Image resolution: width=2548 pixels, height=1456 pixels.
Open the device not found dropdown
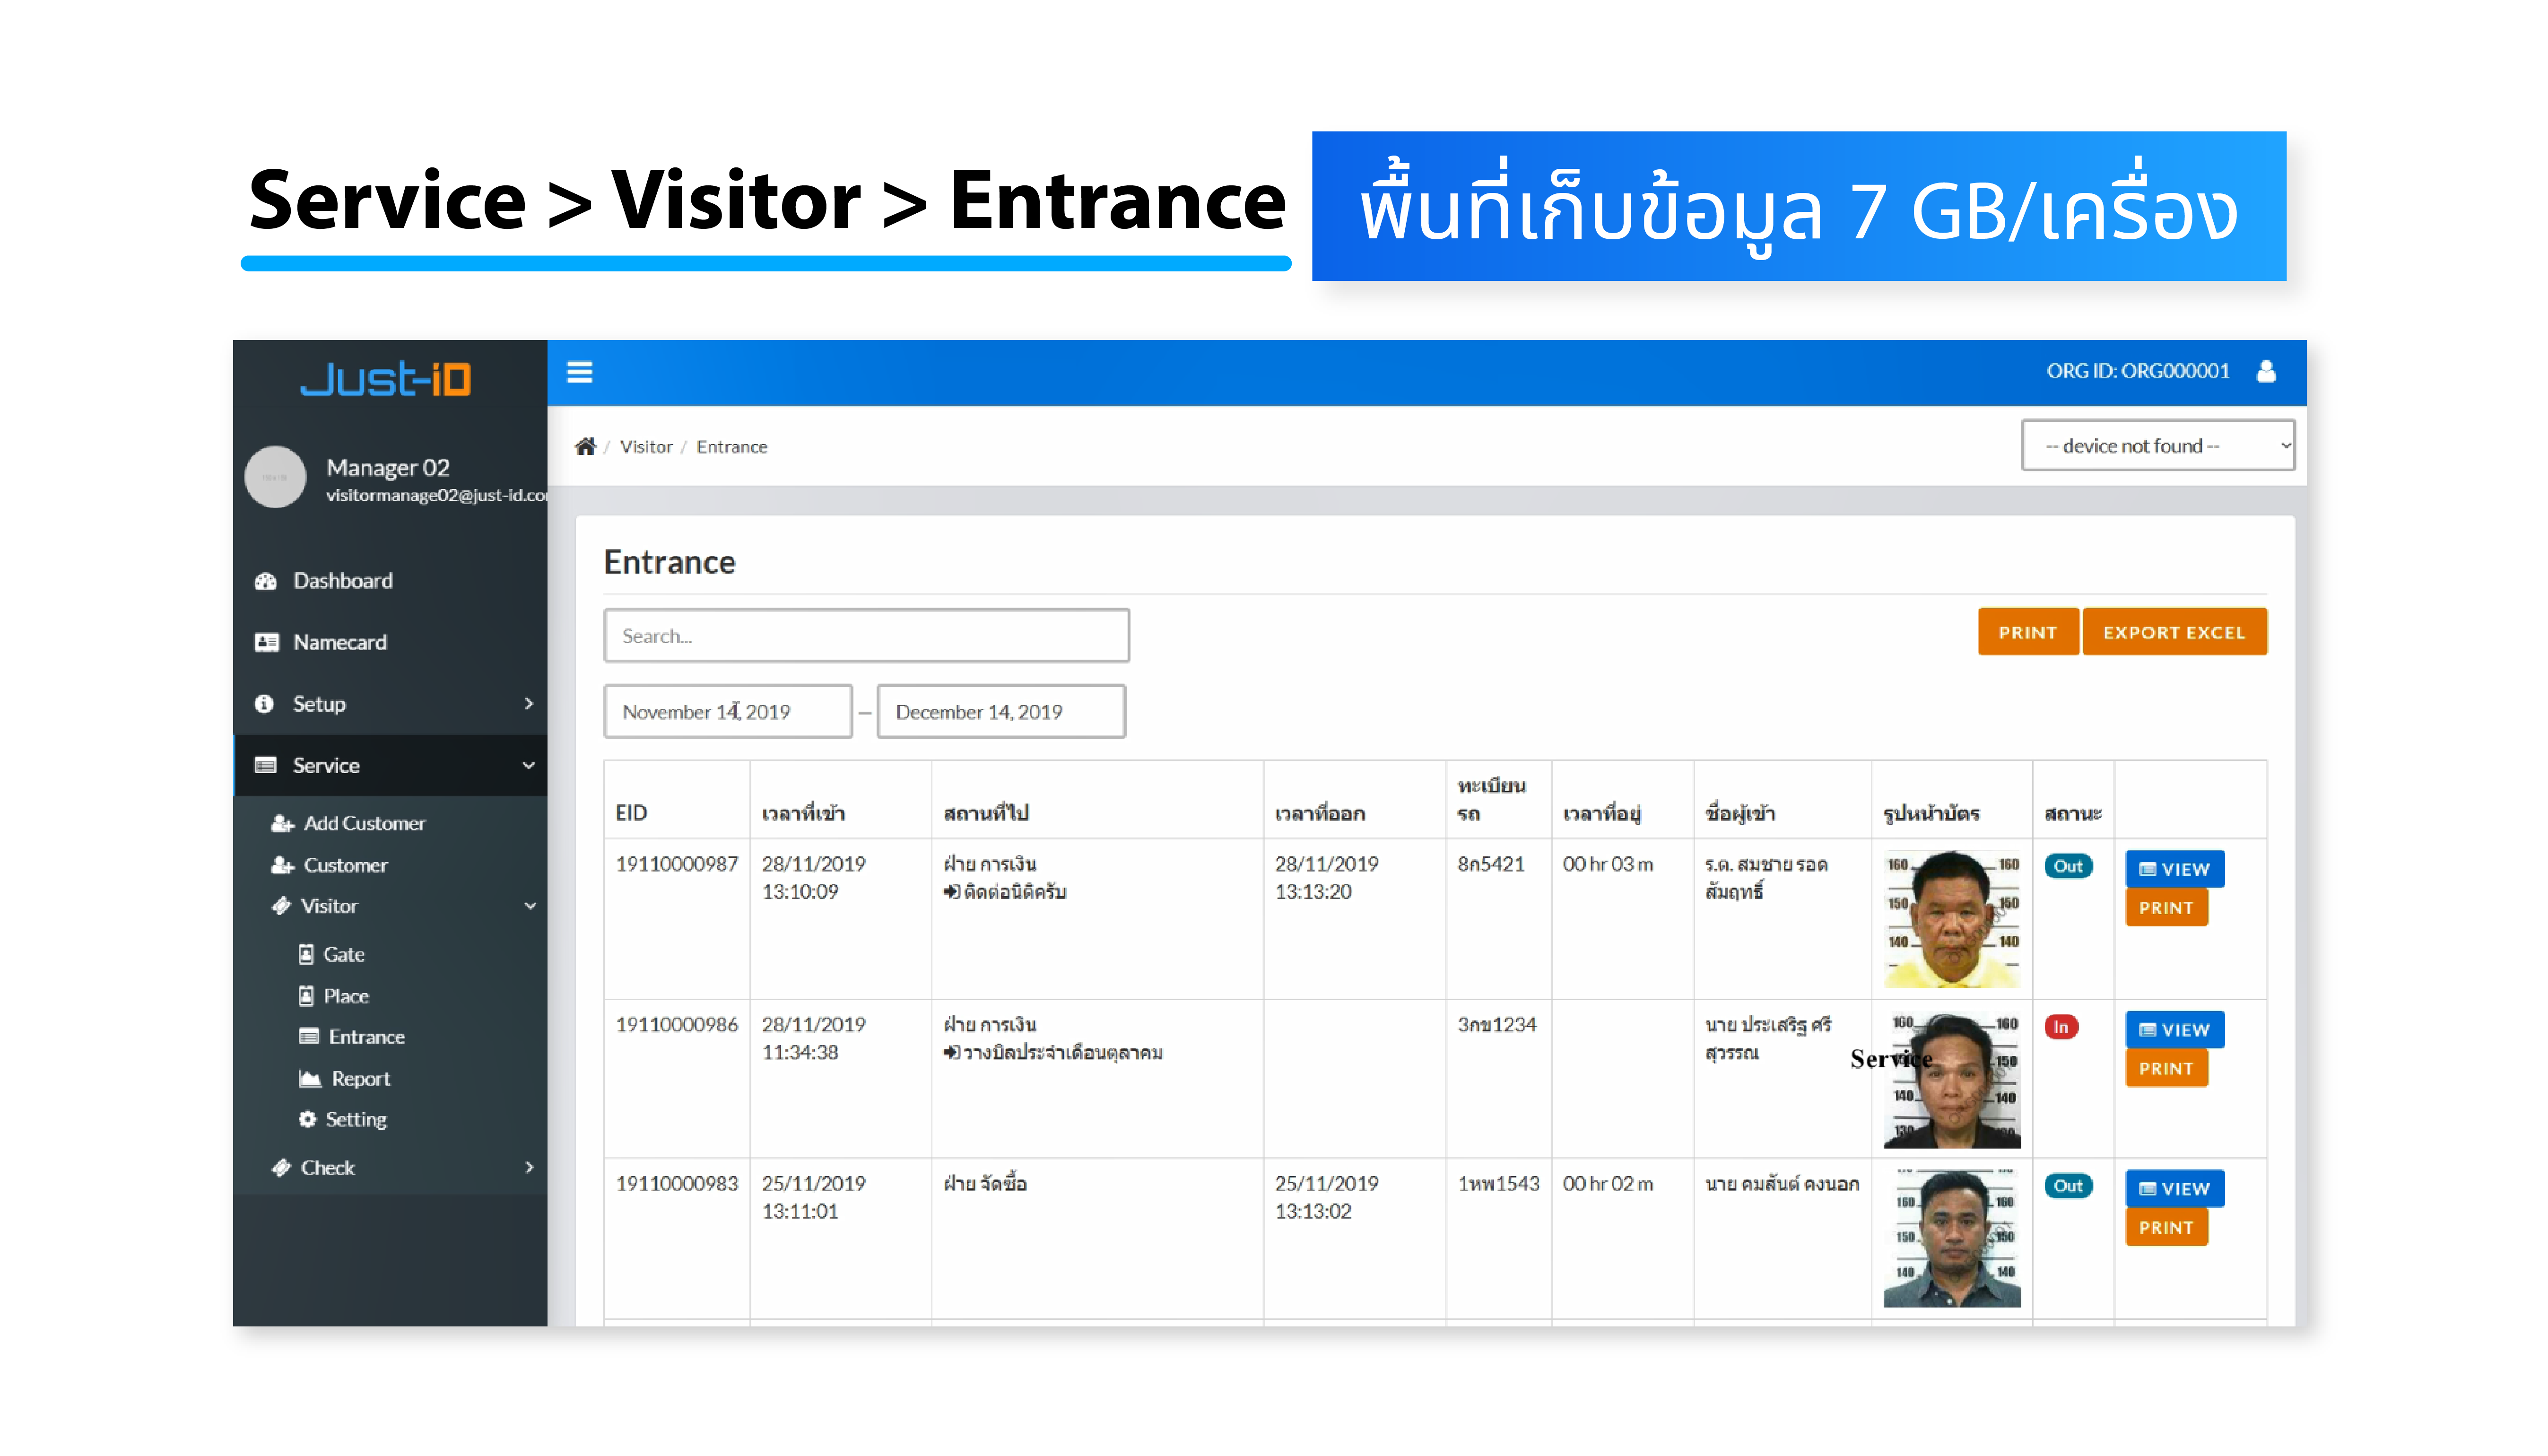coord(2157,446)
